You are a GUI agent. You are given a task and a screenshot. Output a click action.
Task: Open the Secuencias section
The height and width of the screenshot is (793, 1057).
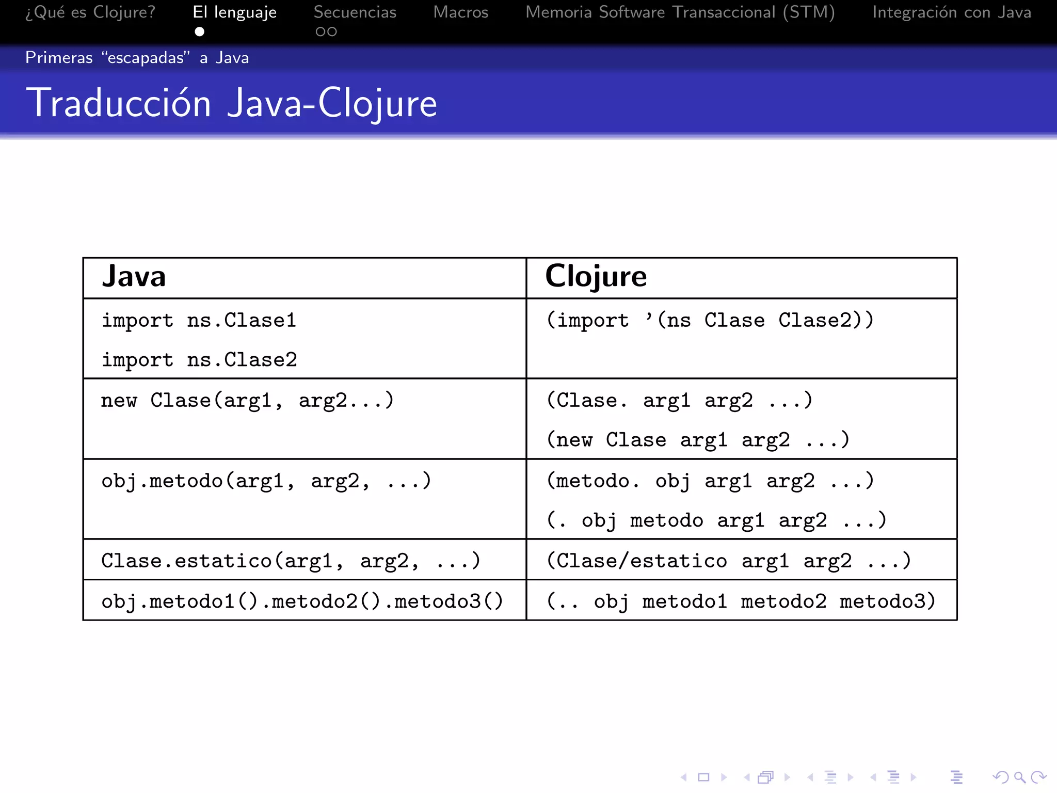355,12
